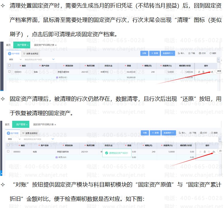
Task: Close the 资产管理 tab in first screenshot
Action: pyautogui.click(x=28, y=45)
